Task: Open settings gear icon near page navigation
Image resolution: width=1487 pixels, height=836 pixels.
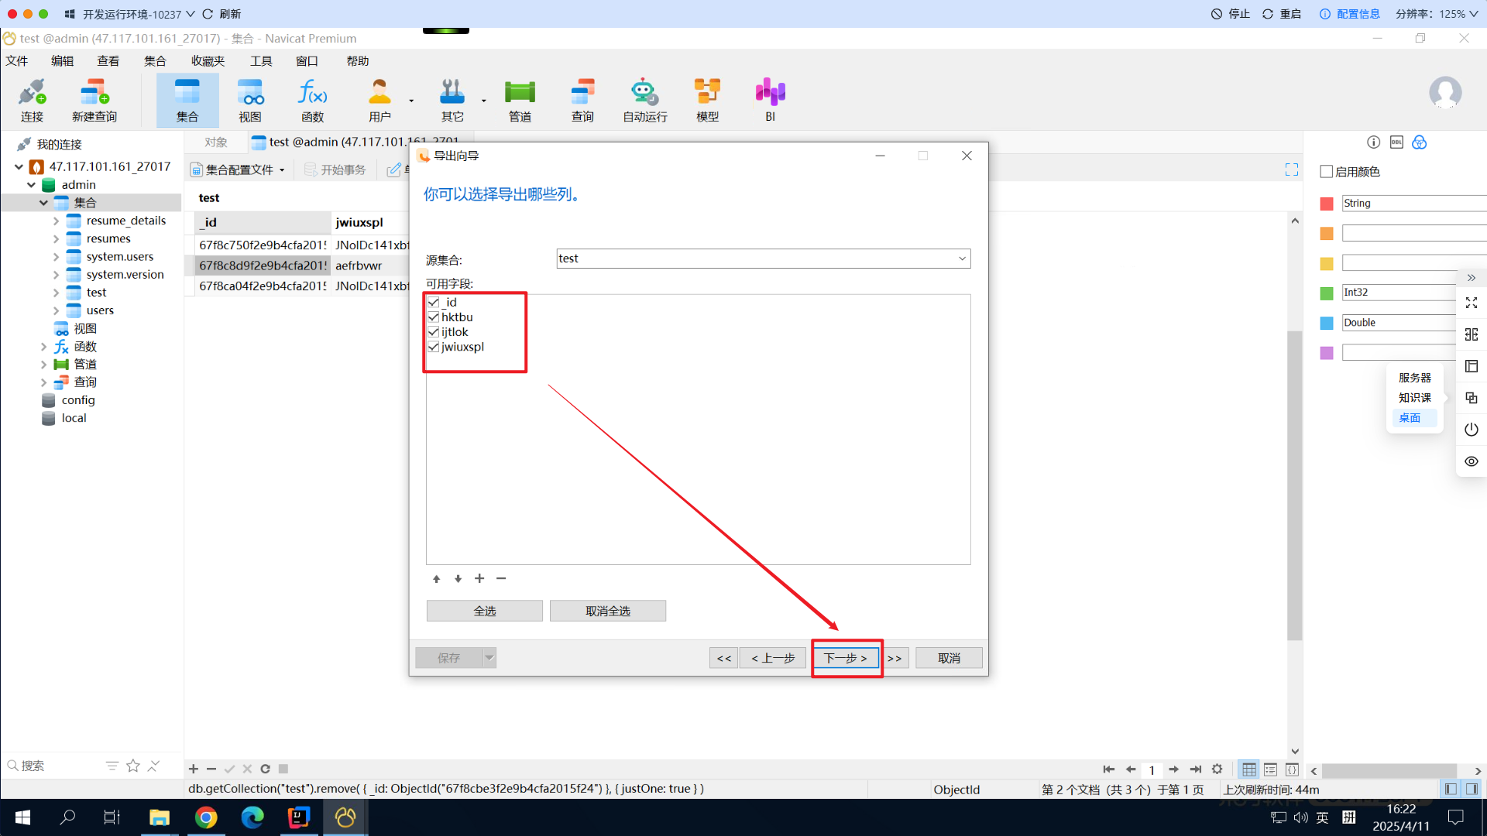Action: [1217, 769]
